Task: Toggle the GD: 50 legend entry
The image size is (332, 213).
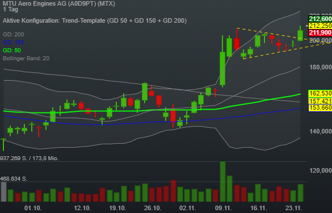Action: (12, 51)
